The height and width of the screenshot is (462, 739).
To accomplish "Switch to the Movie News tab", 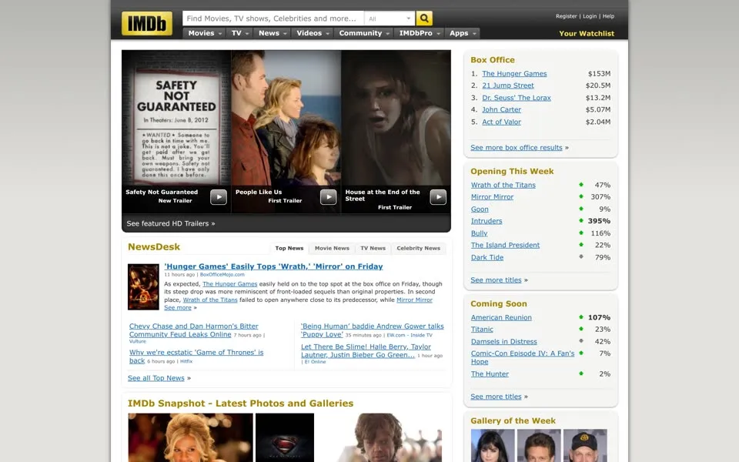I will click(332, 248).
